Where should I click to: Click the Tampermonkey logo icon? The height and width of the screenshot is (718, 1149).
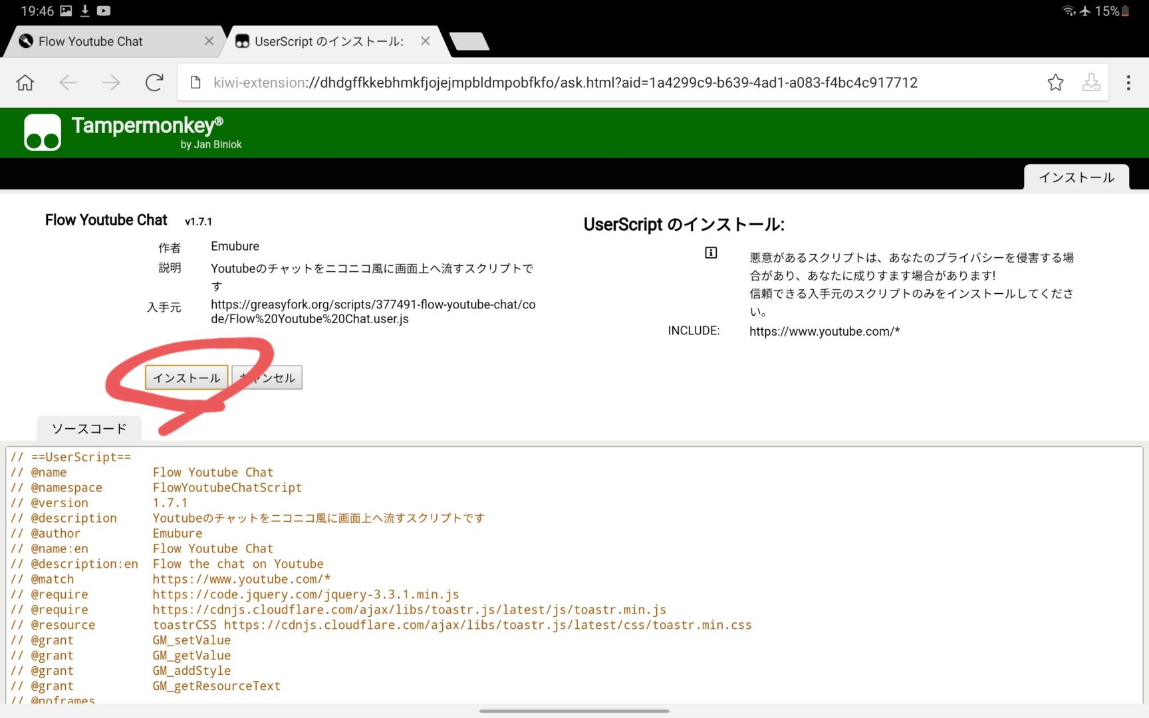(x=43, y=132)
